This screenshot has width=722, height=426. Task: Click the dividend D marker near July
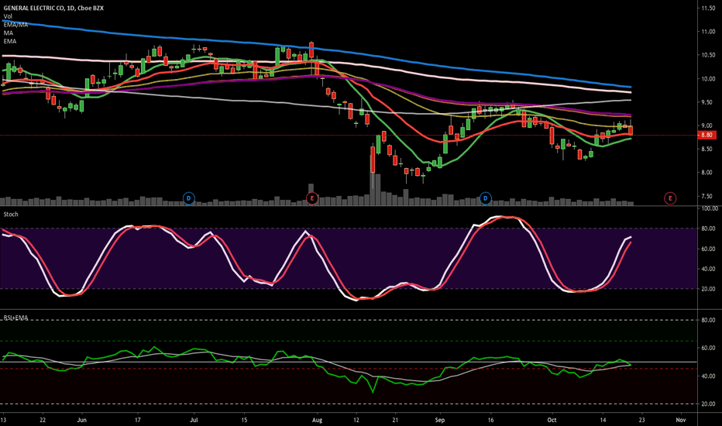pyautogui.click(x=188, y=198)
